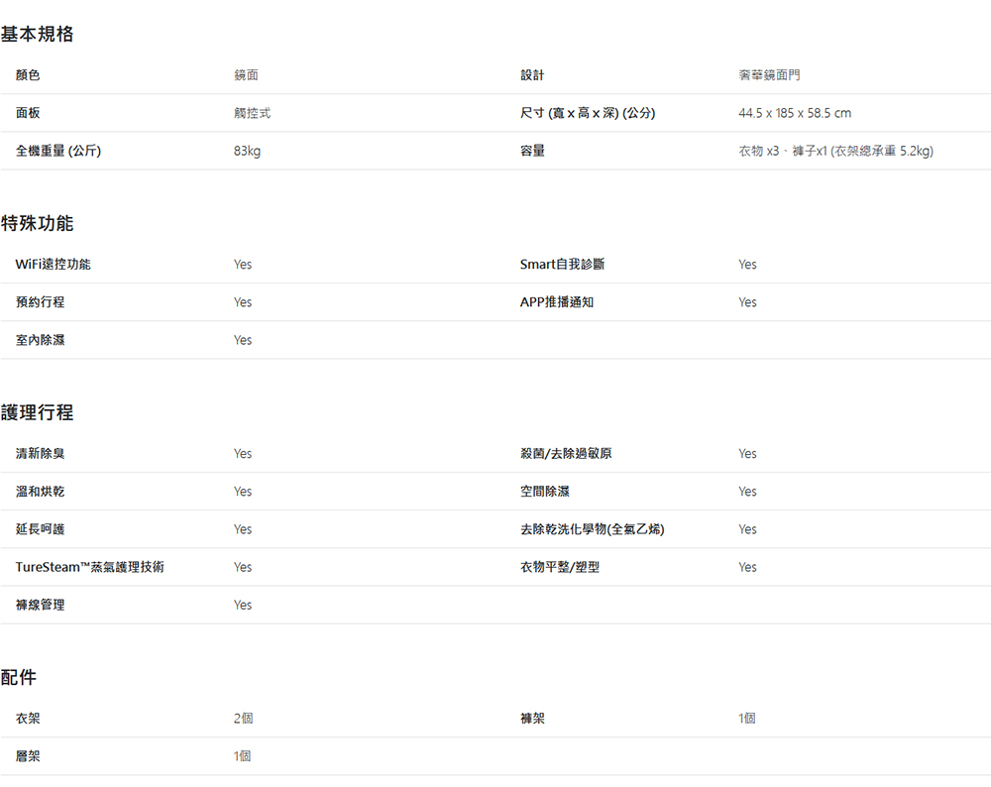Click the APP推播通知 label

coord(557,301)
